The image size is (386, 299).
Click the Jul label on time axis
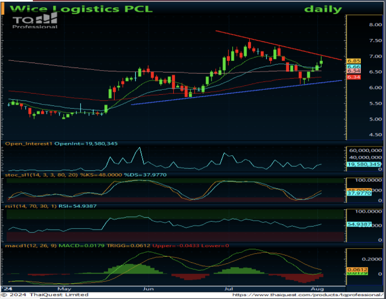click(x=228, y=289)
